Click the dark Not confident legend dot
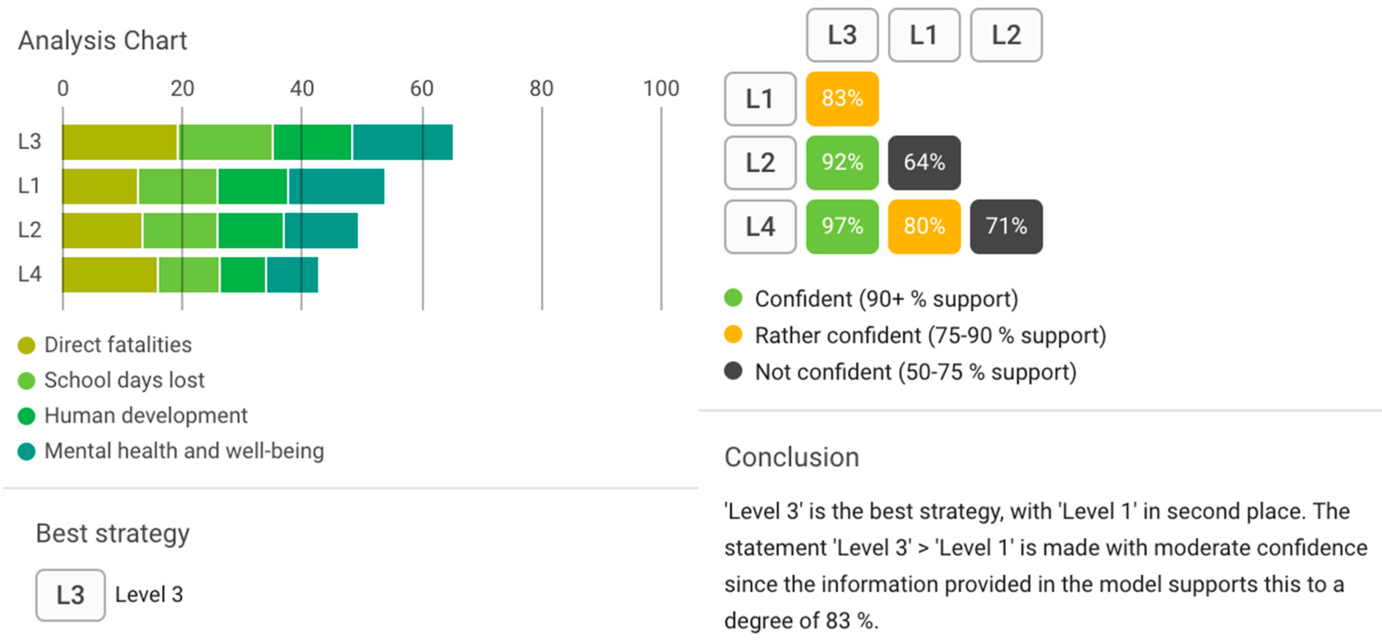The image size is (1382, 641). [733, 371]
